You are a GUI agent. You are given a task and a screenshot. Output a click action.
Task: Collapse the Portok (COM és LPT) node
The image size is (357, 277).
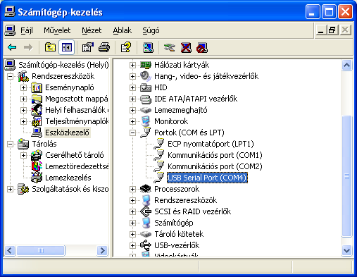coord(132,133)
